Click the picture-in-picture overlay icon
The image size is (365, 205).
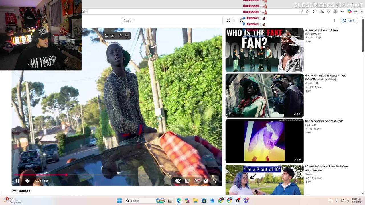(x=106, y=36)
